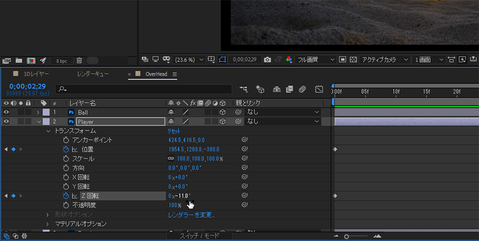Switch to the レンダーキュー tab
This screenshot has height=241, width=479.
pyautogui.click(x=94, y=74)
